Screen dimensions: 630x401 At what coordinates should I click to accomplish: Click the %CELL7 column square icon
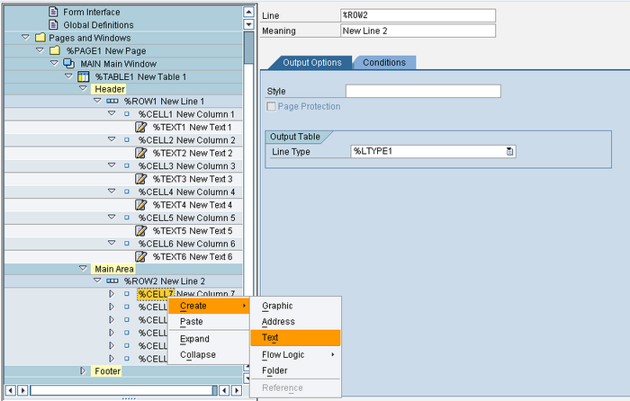point(127,294)
